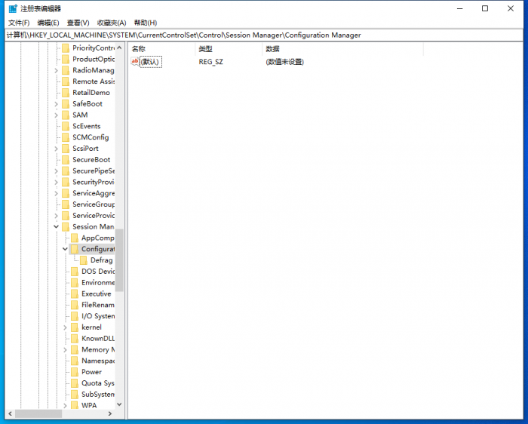This screenshot has height=424, width=528.
Task: Click the Environment folder icon
Action: click(x=75, y=283)
